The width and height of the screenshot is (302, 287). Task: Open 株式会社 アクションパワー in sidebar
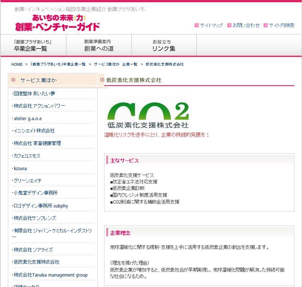click(40, 106)
